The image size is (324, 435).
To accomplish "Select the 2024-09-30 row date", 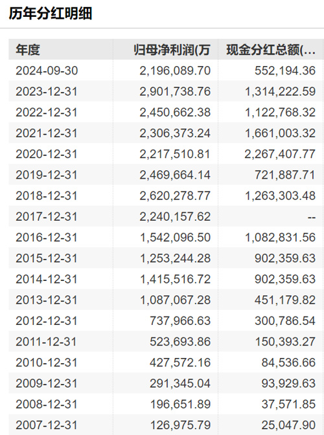I will point(47,71).
